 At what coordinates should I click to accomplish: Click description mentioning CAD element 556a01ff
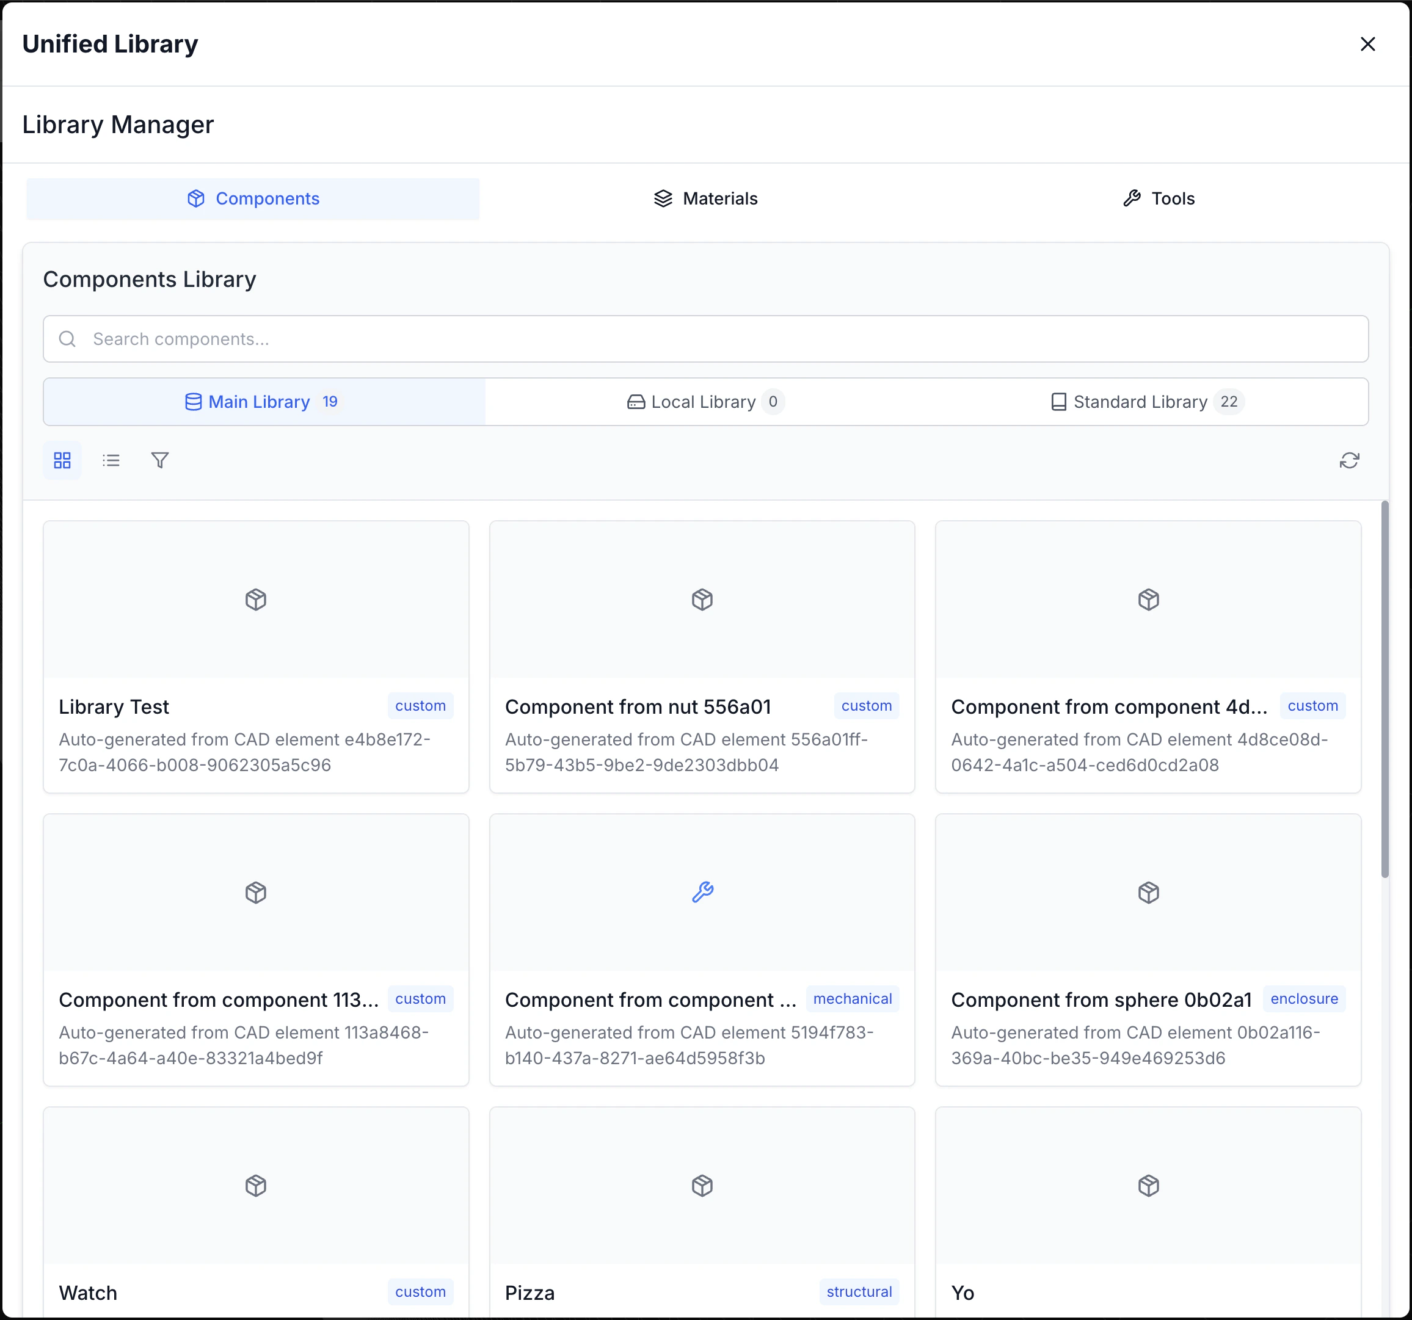pos(687,753)
